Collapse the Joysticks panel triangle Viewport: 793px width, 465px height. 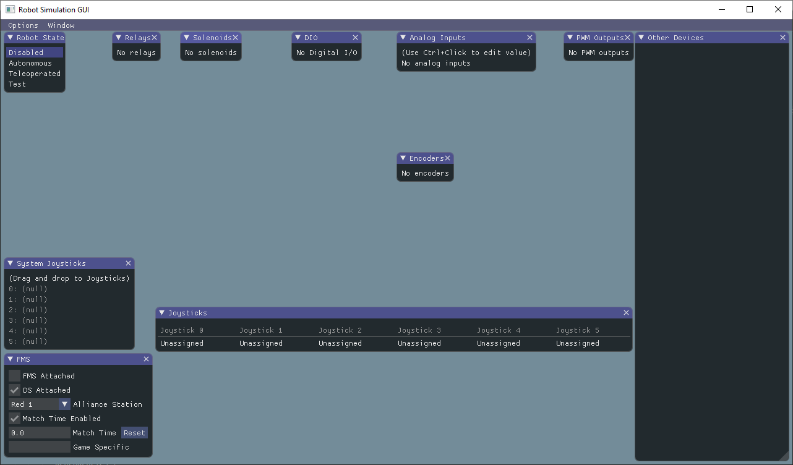[162, 312]
